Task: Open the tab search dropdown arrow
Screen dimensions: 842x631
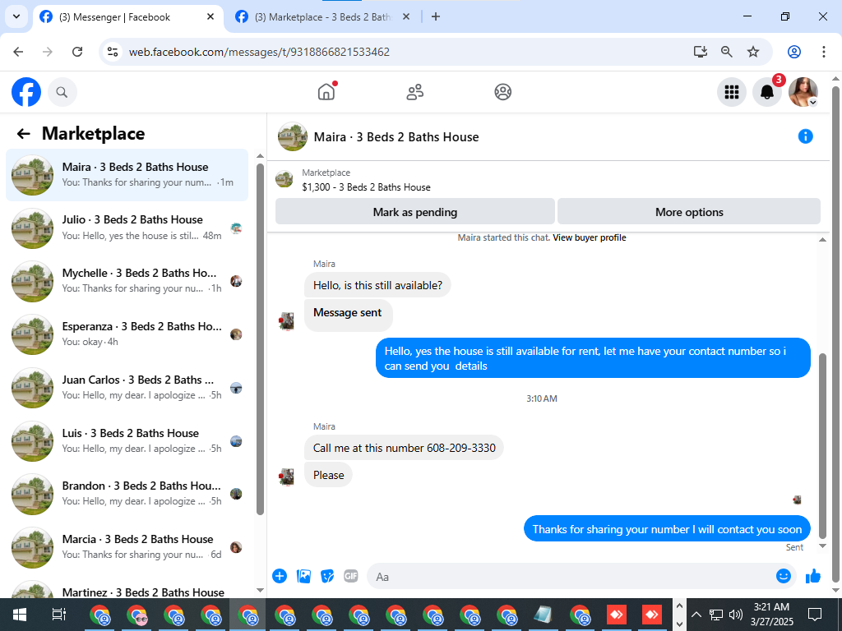Action: tap(16, 16)
